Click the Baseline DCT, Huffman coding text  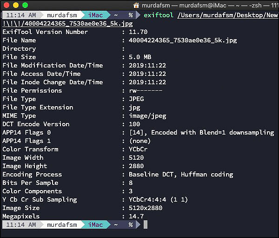[181, 174]
